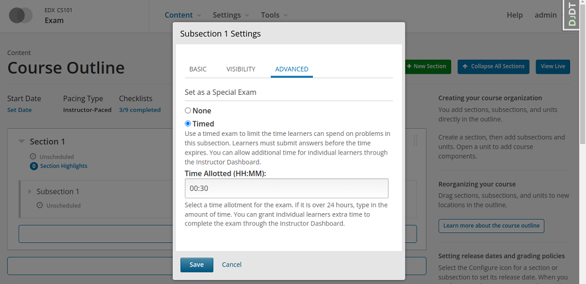Image resolution: width=586 pixels, height=284 pixels.
Task: Expand the Subsection 1 arrow
Action: click(x=30, y=191)
